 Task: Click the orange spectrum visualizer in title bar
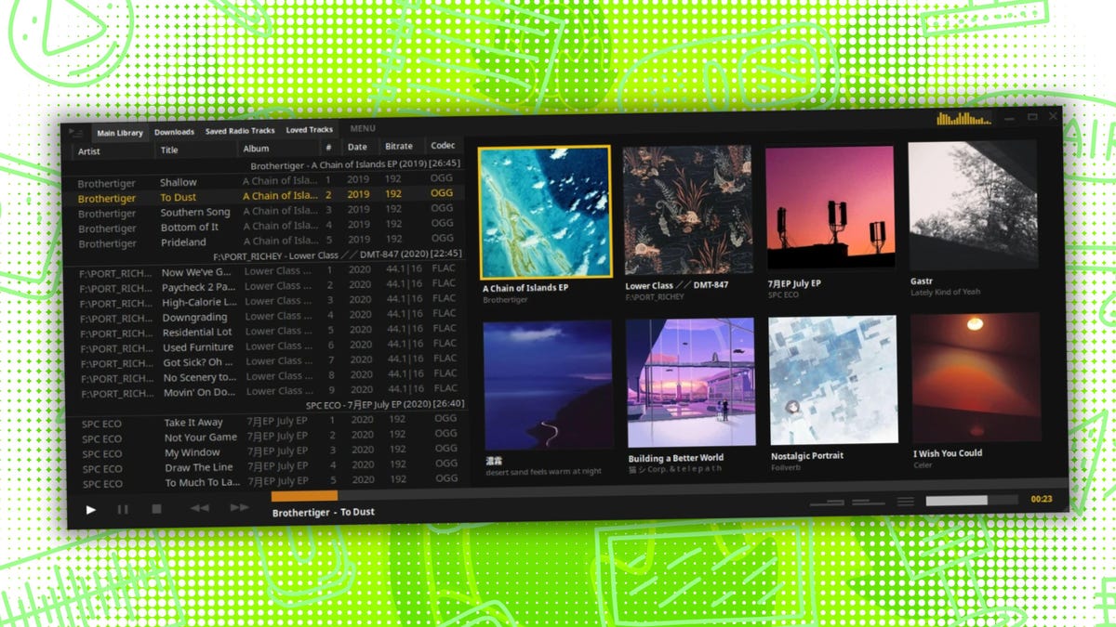coord(963,118)
